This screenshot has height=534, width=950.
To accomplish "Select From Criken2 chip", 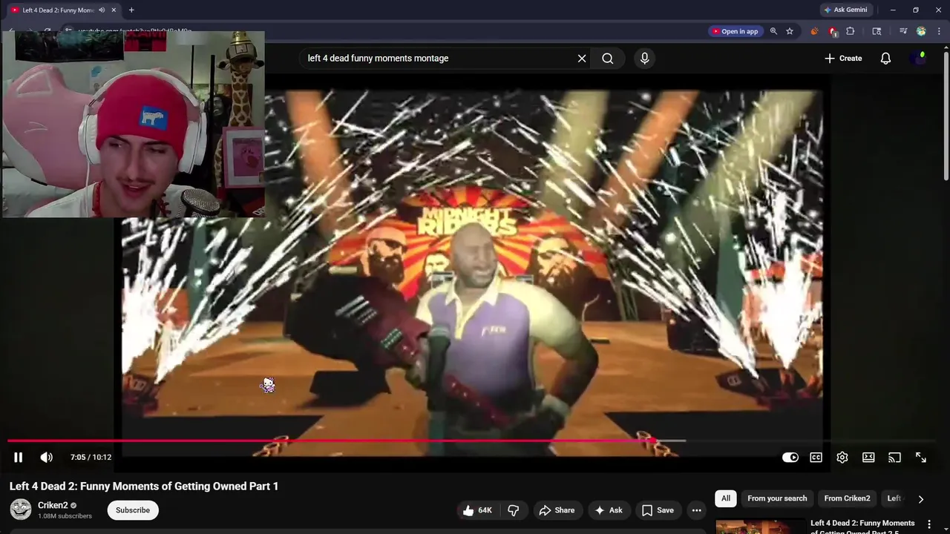I will tap(847, 498).
